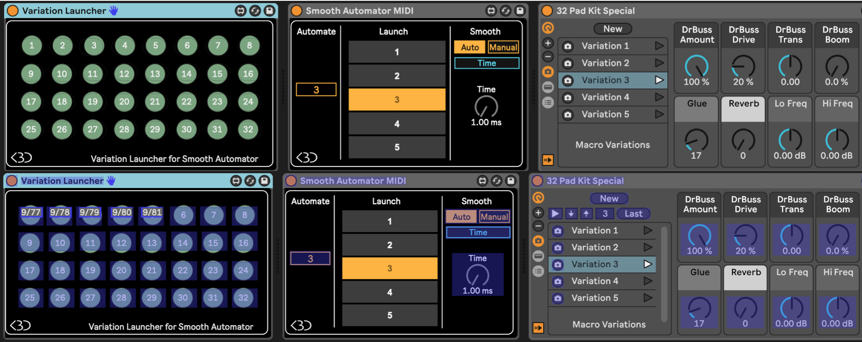Click the purple-highlighted Time knob
The height and width of the screenshot is (342, 862).
[x=478, y=275]
